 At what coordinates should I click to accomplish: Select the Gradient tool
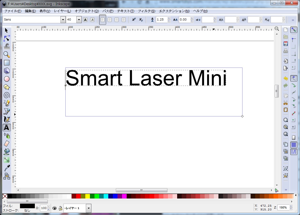[6, 160]
